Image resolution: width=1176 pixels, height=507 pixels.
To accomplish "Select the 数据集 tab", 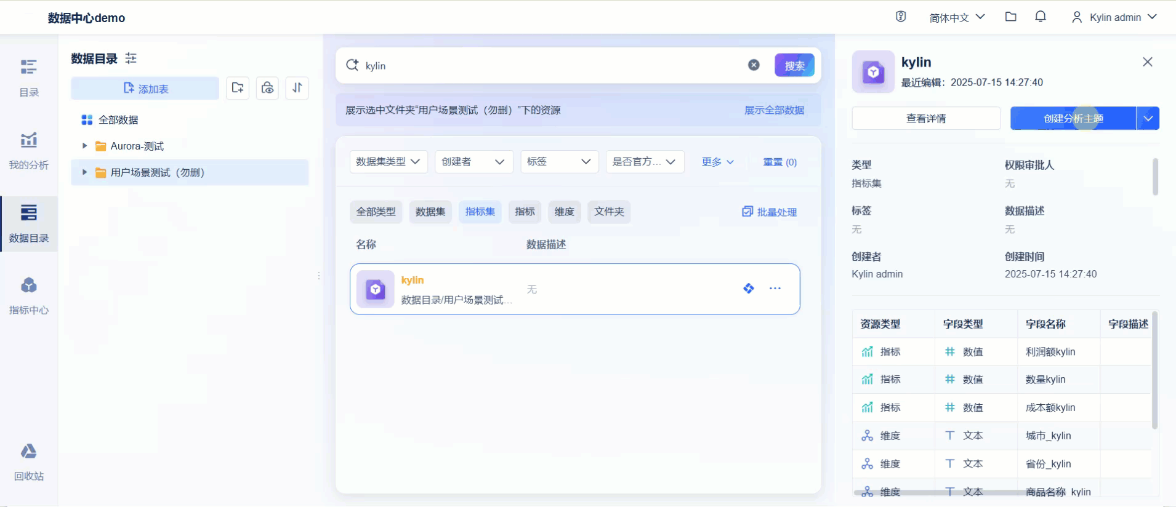I will [x=430, y=212].
